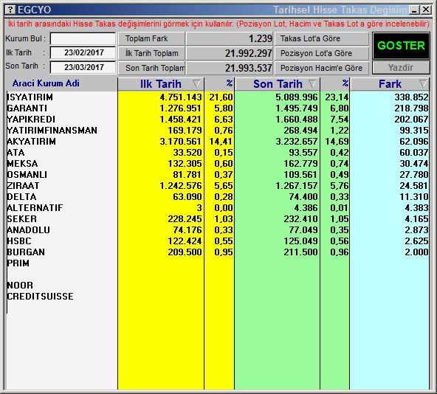Click HSBC Ilk Tarih value 122.424
The height and width of the screenshot is (394, 437).
click(x=185, y=241)
